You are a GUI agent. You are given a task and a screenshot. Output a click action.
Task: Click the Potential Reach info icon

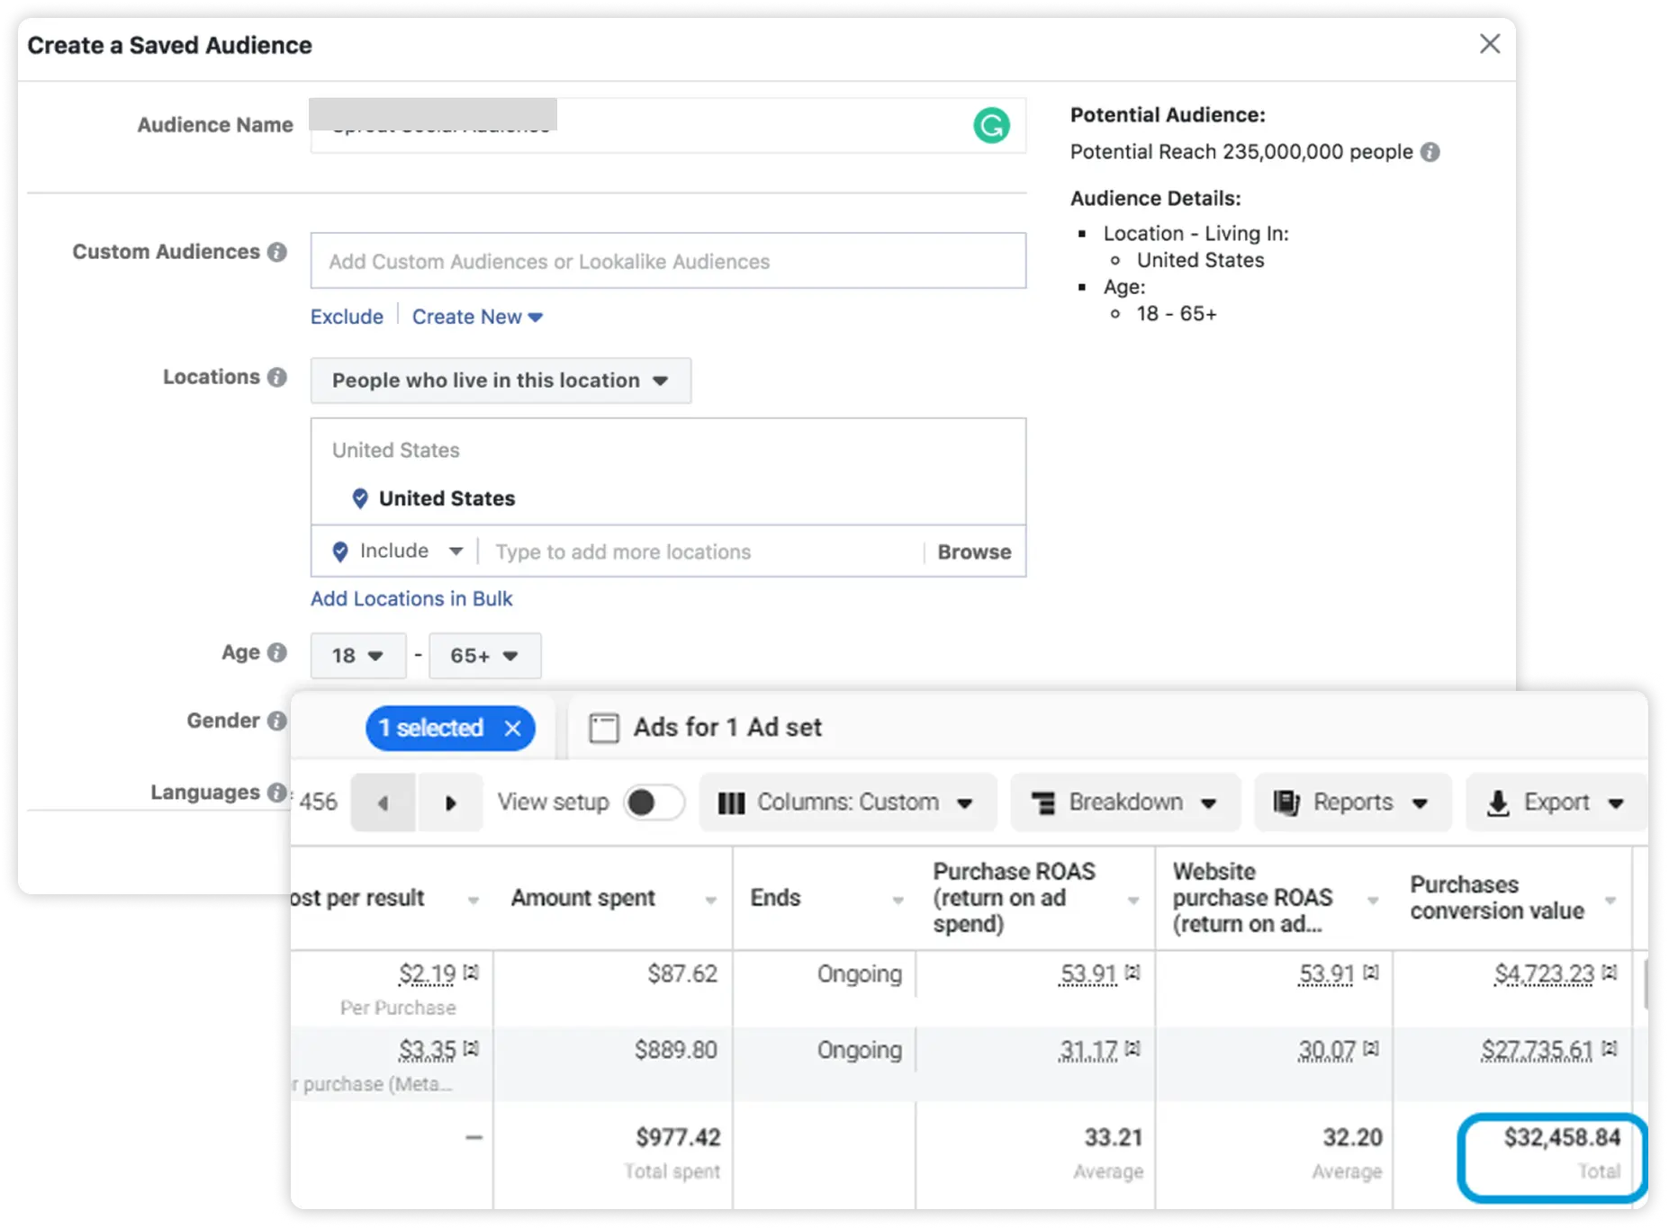tap(1430, 152)
